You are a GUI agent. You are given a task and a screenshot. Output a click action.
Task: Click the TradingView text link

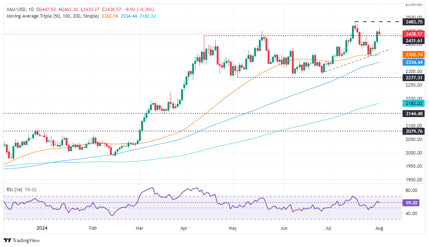pos(26,241)
